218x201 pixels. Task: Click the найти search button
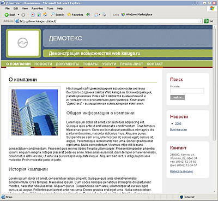tap(177, 97)
